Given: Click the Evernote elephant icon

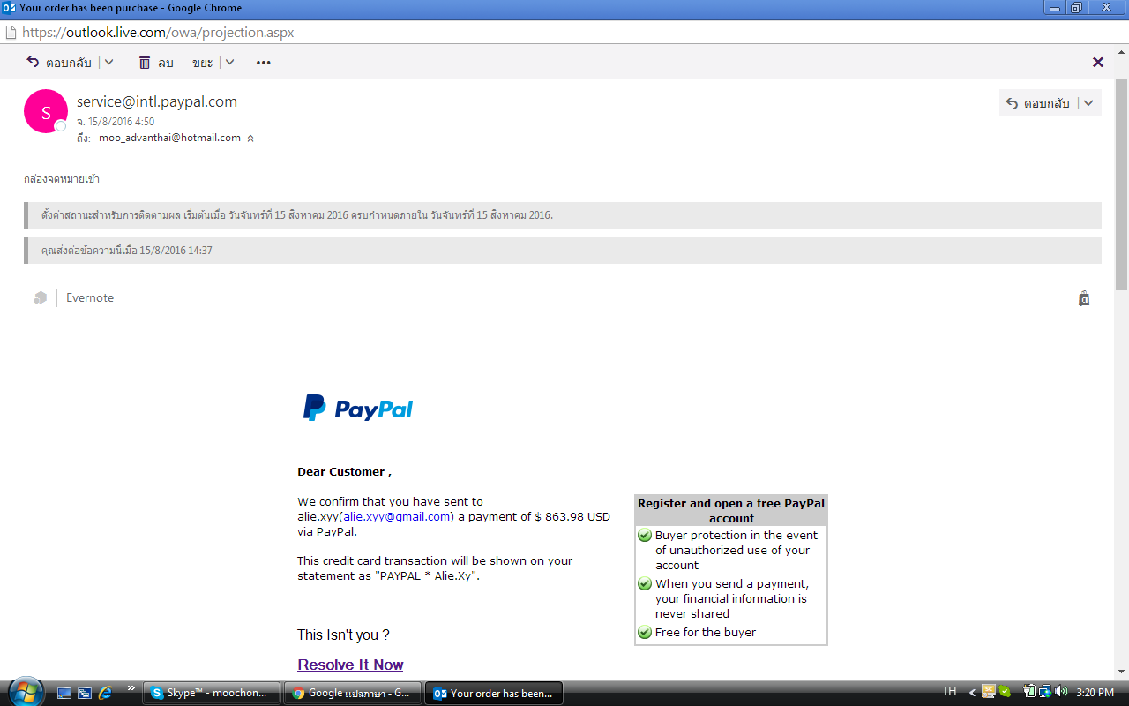Looking at the screenshot, I should tap(40, 297).
